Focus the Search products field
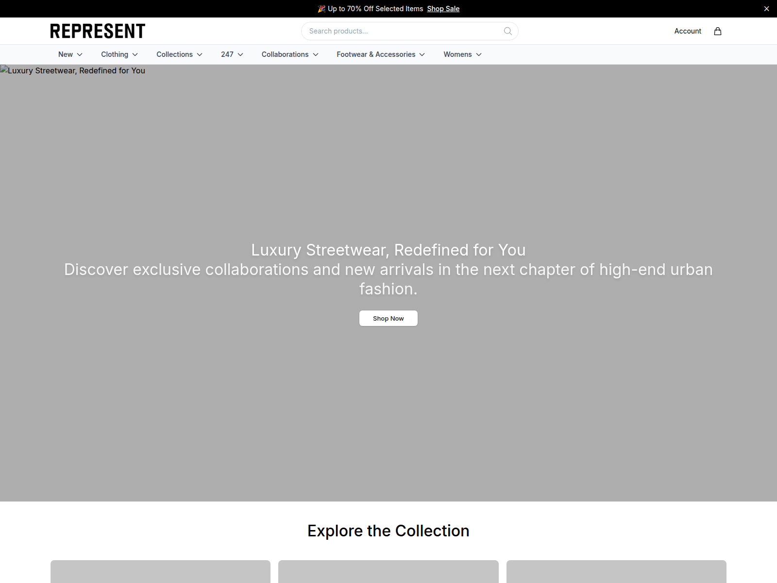777x583 pixels. click(410, 31)
